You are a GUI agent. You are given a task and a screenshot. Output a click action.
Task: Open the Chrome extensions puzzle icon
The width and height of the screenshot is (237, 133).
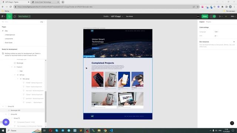point(222,7)
